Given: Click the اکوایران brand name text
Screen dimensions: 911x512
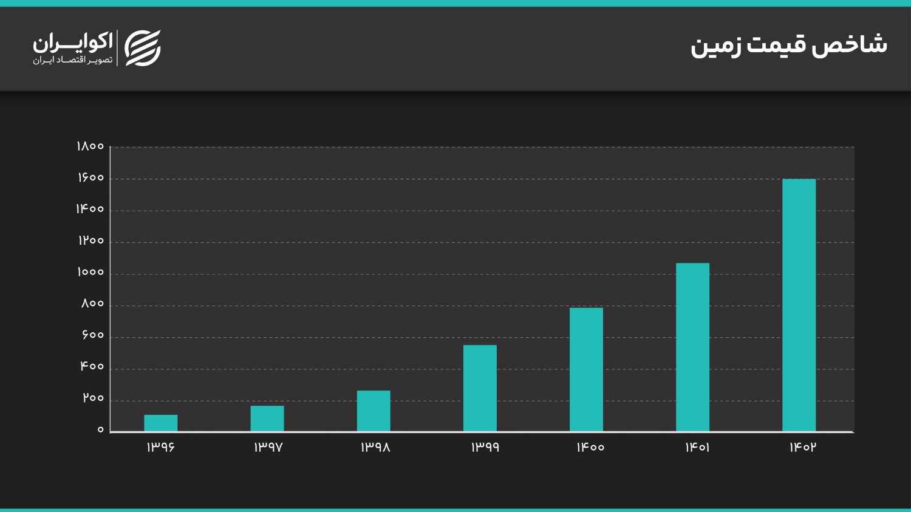Looking at the screenshot, I should point(73,42).
